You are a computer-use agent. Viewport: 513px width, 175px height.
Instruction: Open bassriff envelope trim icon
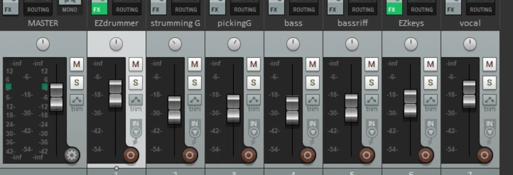pyautogui.click(x=371, y=100)
